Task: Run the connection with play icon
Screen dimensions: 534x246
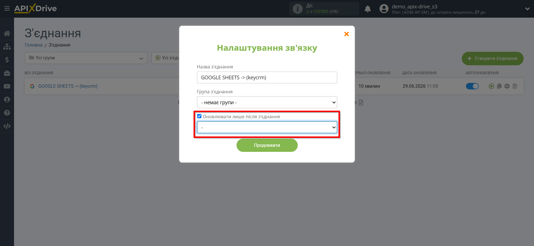Action: coord(491,86)
